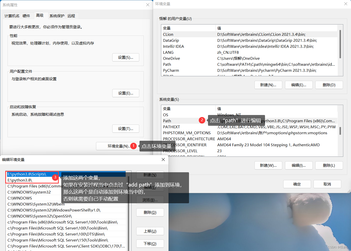Select C:\WINDOWS\System32\Wbem path entry
Screen dimensions: 351x251
[66, 204]
